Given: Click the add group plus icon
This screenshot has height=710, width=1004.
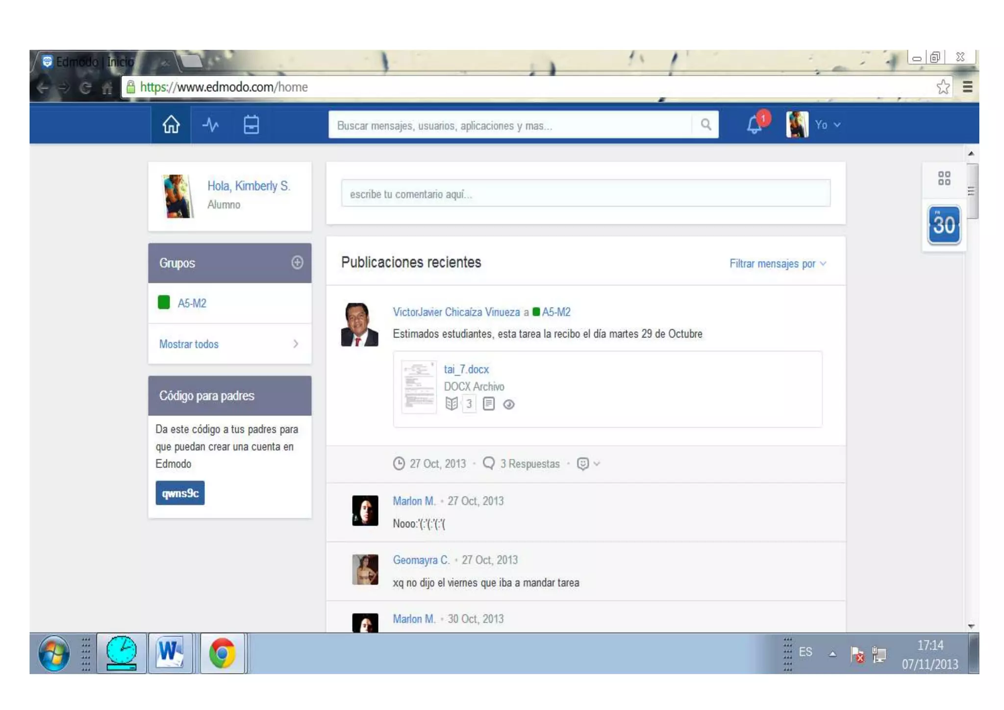Looking at the screenshot, I should pos(297,262).
